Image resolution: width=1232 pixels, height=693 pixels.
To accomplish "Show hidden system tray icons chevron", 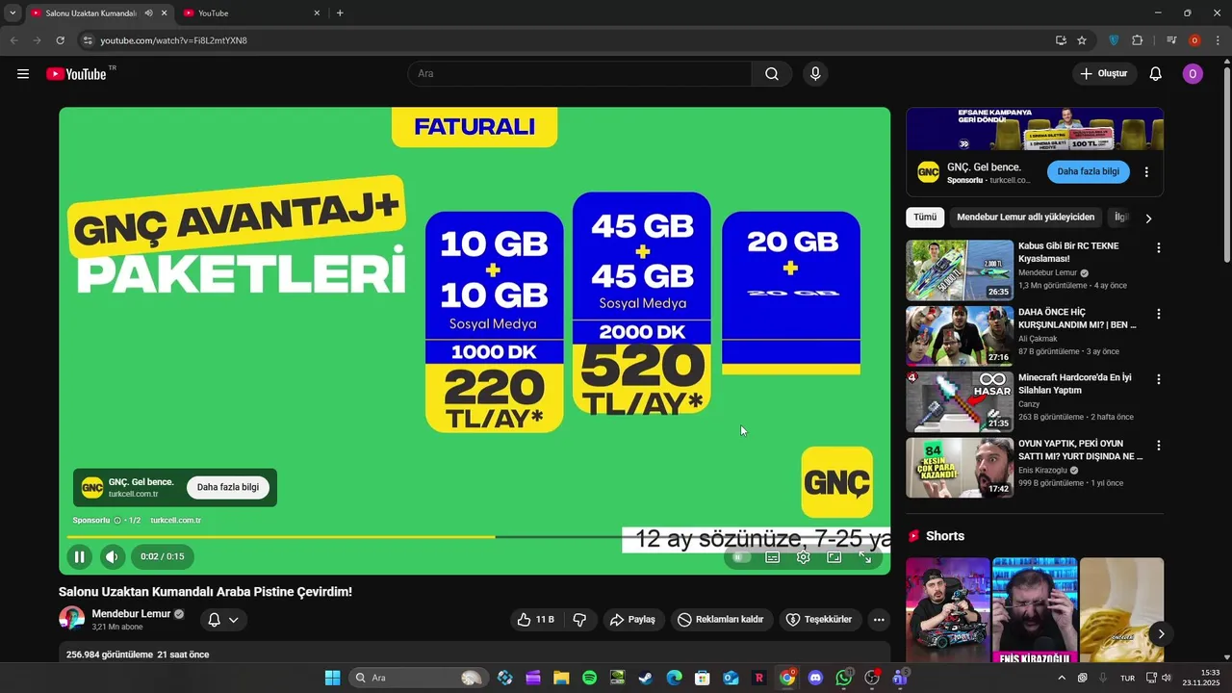I will point(1062,678).
